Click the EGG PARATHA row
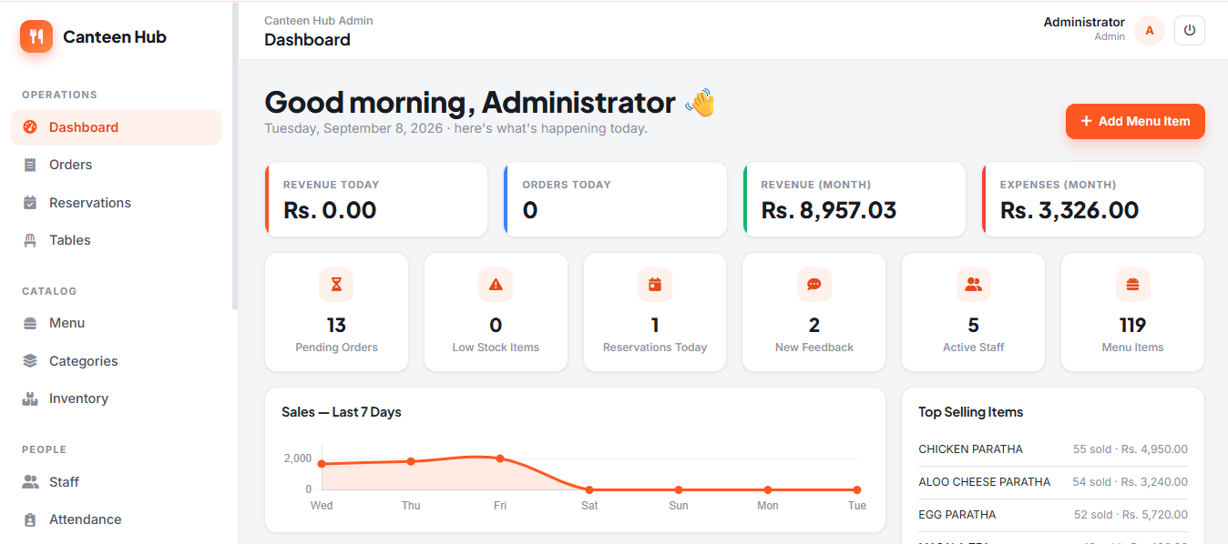 (1053, 515)
